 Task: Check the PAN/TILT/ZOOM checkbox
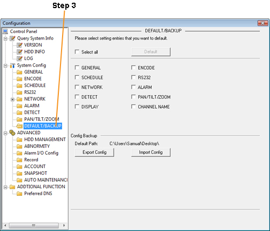(133, 97)
